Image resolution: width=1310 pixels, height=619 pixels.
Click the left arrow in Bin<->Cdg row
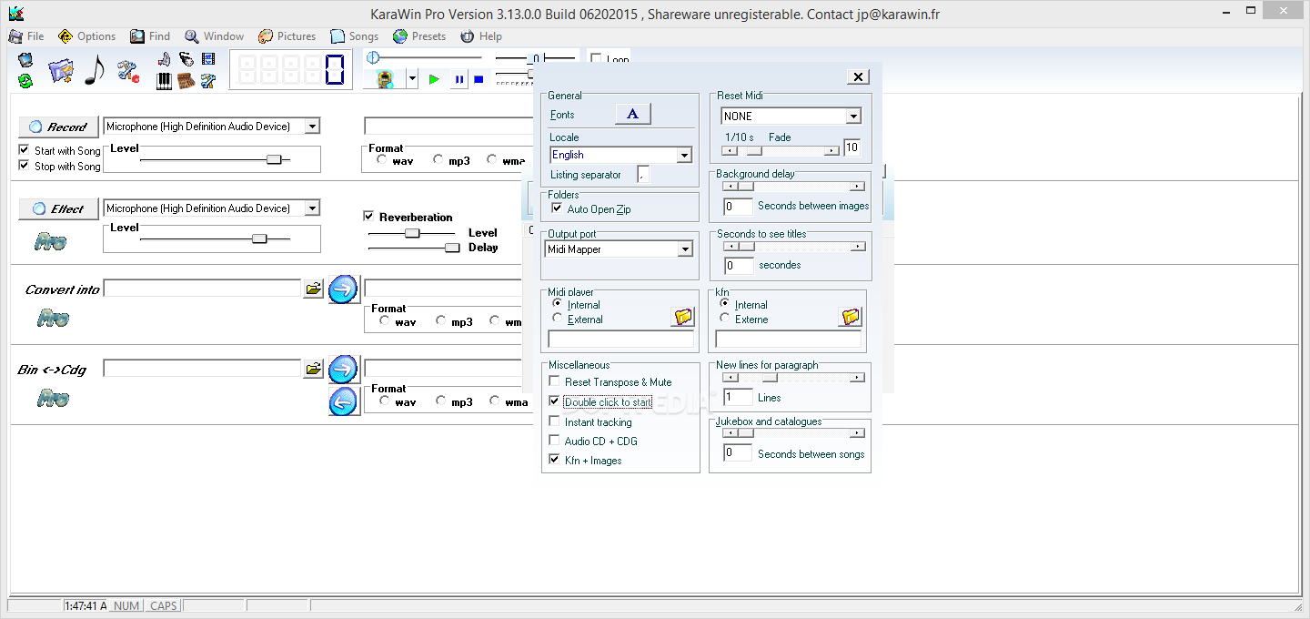click(343, 401)
